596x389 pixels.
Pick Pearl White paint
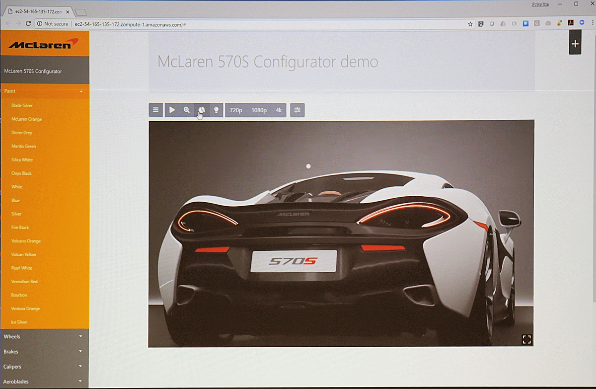[21, 268]
